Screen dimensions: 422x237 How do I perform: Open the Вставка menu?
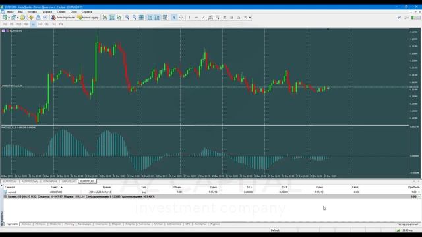tap(32, 12)
